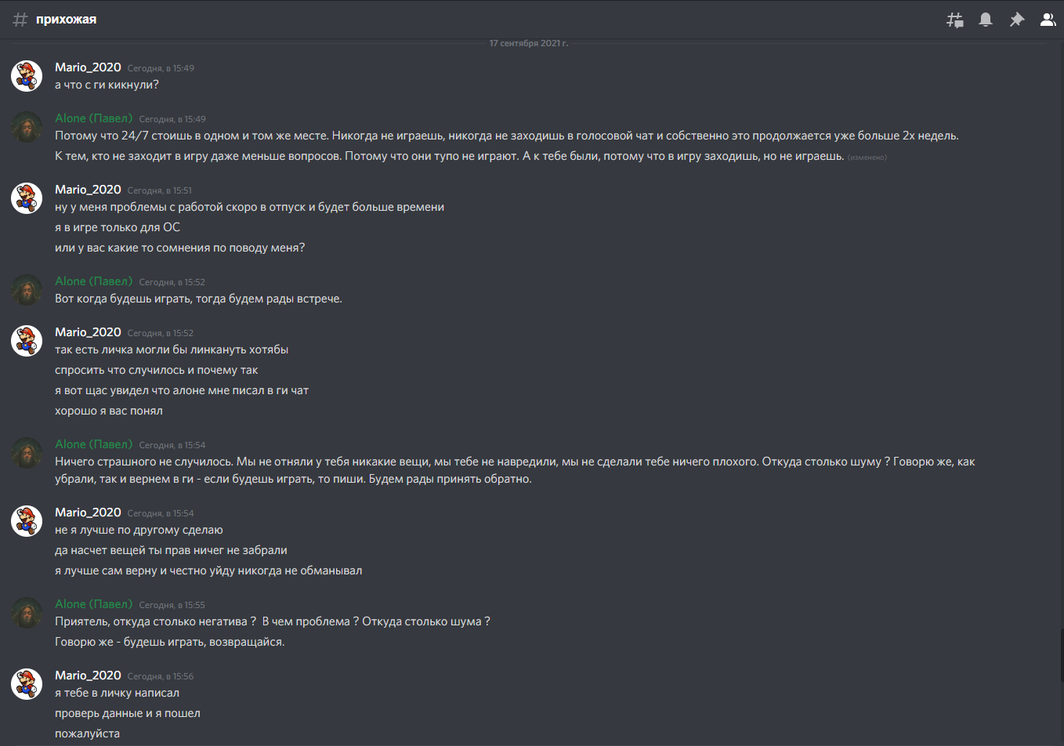
Task: Click the прихожая channel name
Action: pyautogui.click(x=66, y=20)
